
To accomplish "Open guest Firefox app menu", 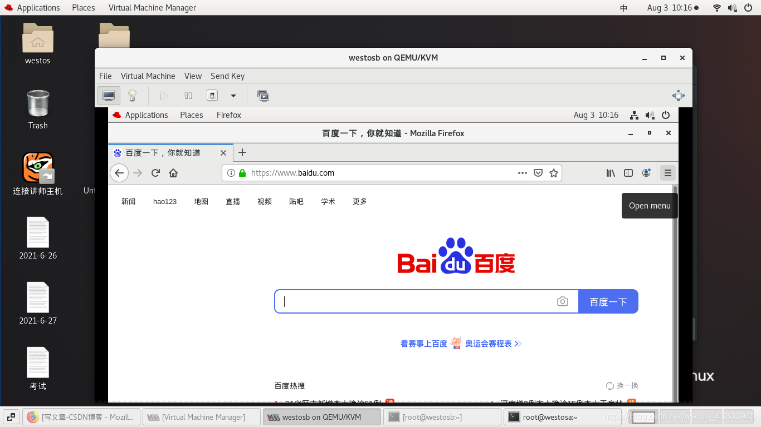I will pos(229,115).
